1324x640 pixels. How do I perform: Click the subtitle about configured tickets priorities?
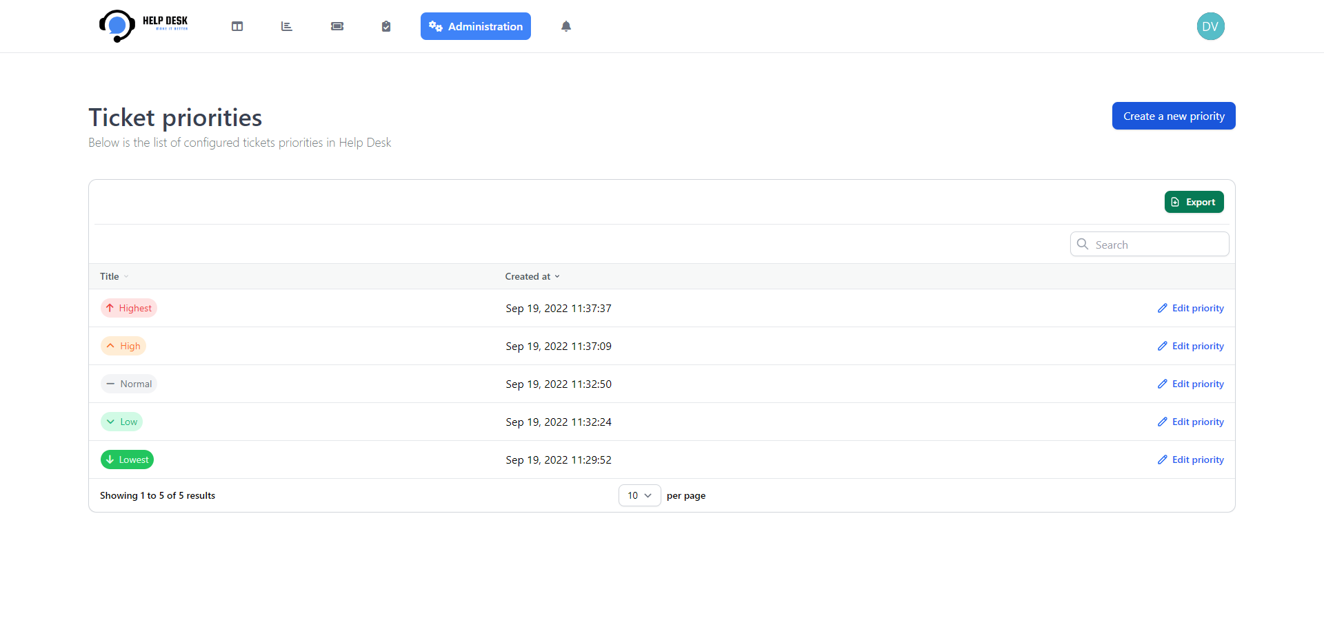(x=240, y=143)
